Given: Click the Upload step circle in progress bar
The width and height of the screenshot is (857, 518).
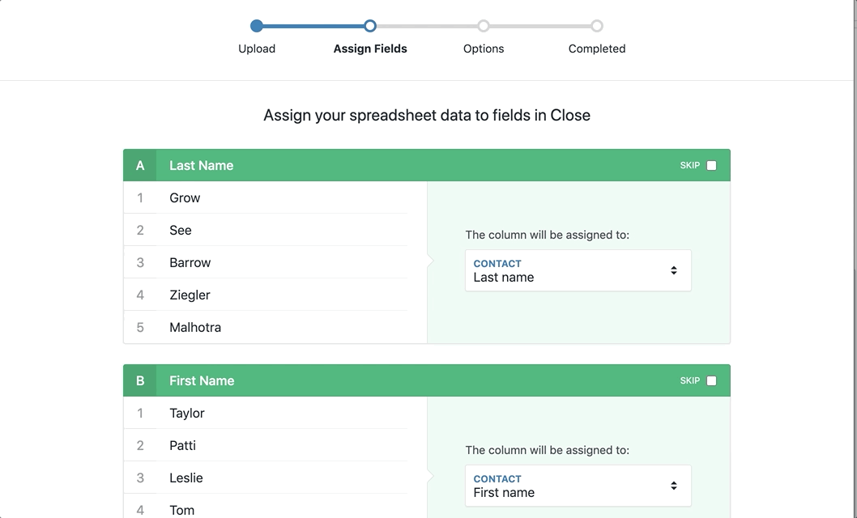Looking at the screenshot, I should point(256,26).
